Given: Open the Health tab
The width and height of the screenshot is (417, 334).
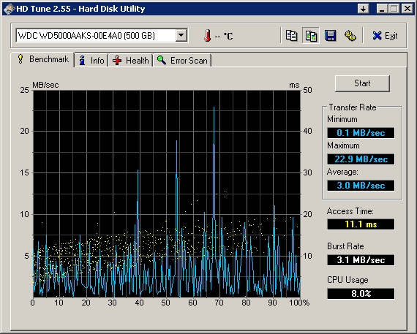Looking at the screenshot, I should click(x=130, y=61).
